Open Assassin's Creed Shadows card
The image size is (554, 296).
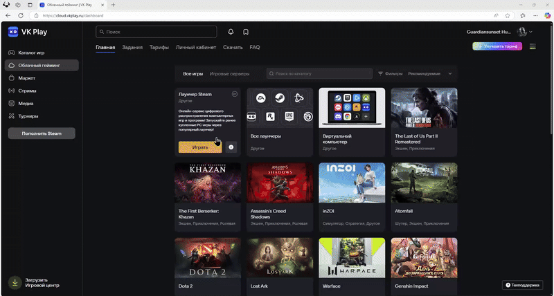[x=280, y=197]
